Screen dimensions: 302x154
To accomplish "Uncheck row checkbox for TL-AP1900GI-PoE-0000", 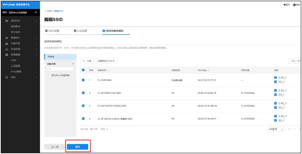I will point(83,93).
